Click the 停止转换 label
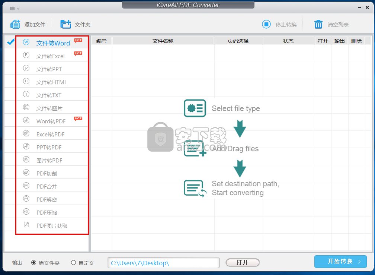 (x=286, y=25)
